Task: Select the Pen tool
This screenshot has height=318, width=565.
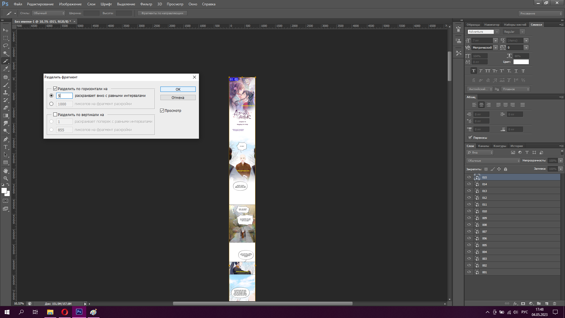Action: pos(6,139)
